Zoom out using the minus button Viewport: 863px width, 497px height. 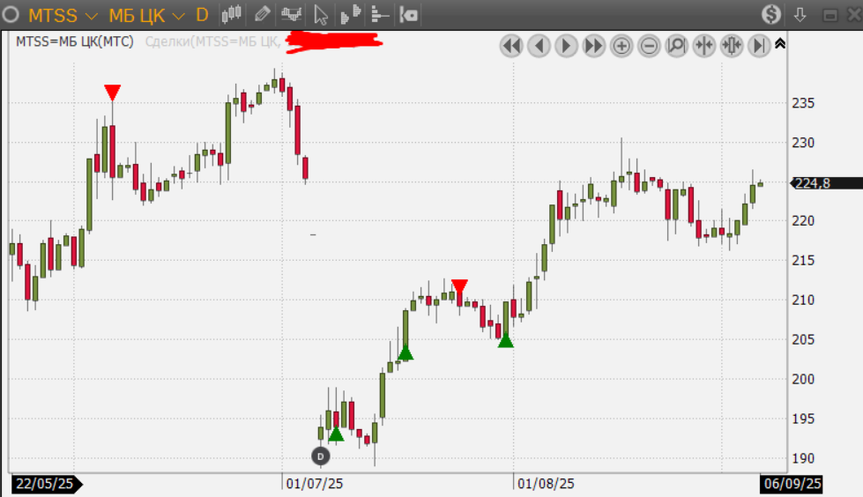click(649, 46)
